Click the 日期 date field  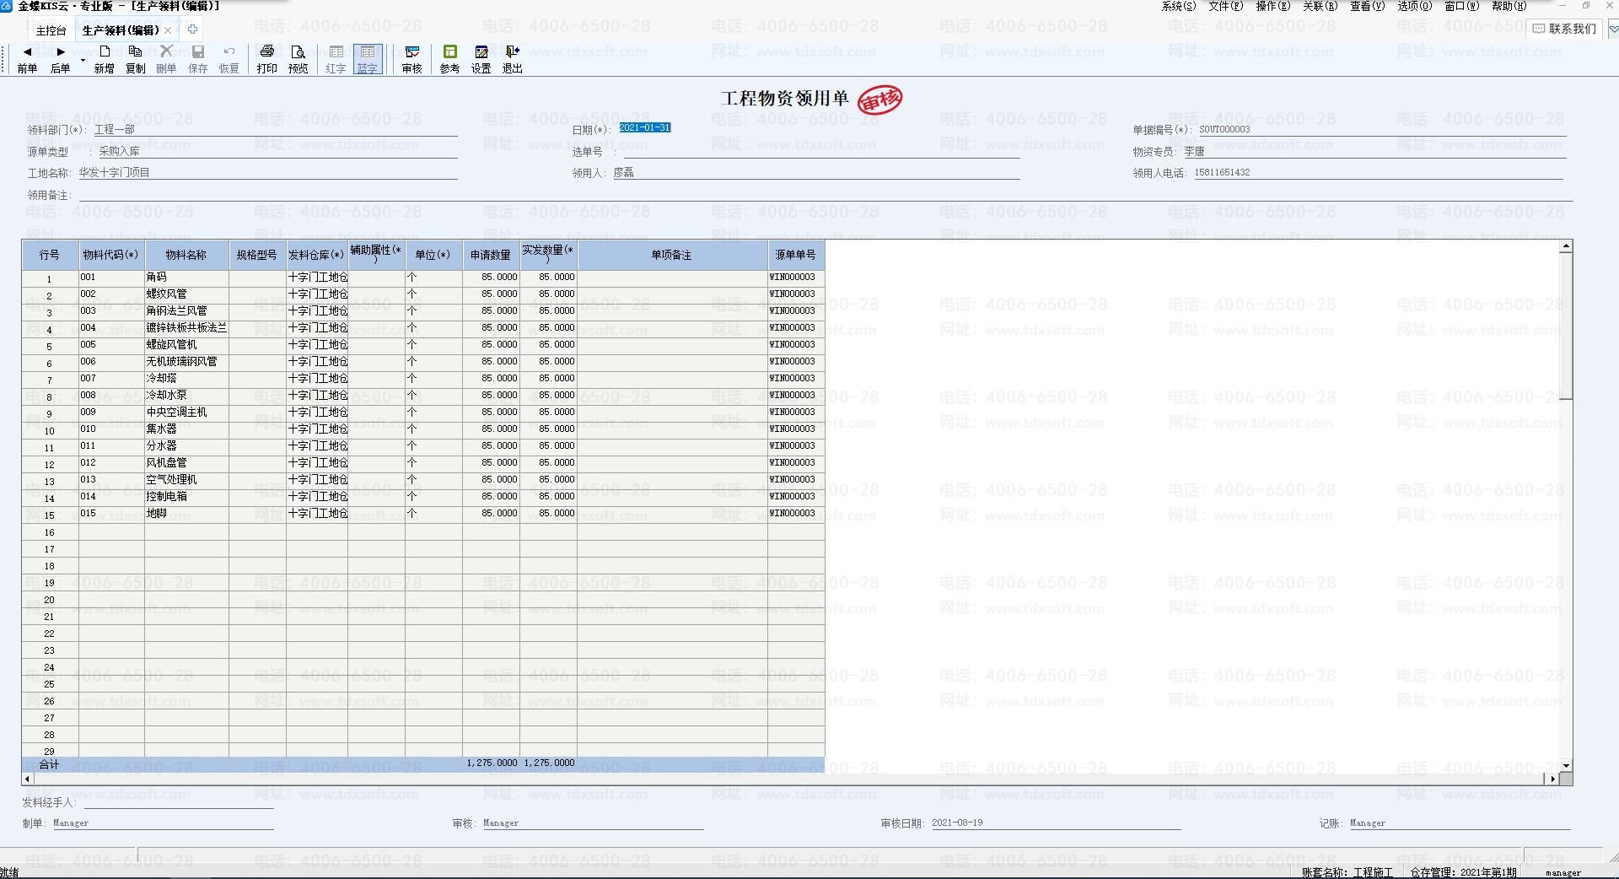point(645,128)
